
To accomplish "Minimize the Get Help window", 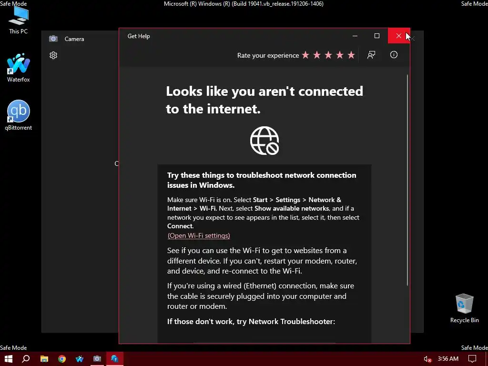I will [355, 36].
